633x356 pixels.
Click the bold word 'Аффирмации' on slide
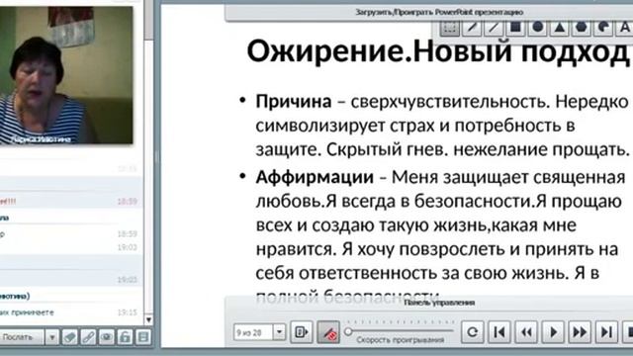tap(315, 178)
